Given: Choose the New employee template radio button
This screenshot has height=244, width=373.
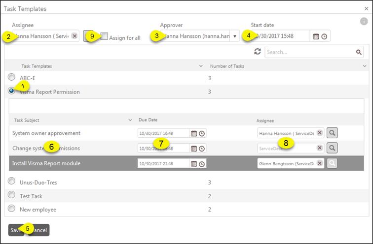Looking at the screenshot, I should pyautogui.click(x=12, y=209).
